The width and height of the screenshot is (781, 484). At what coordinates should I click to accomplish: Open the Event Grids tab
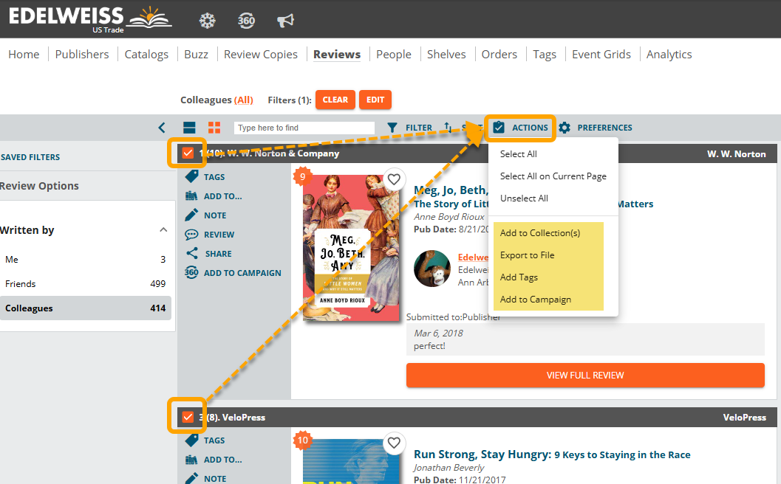coord(601,54)
